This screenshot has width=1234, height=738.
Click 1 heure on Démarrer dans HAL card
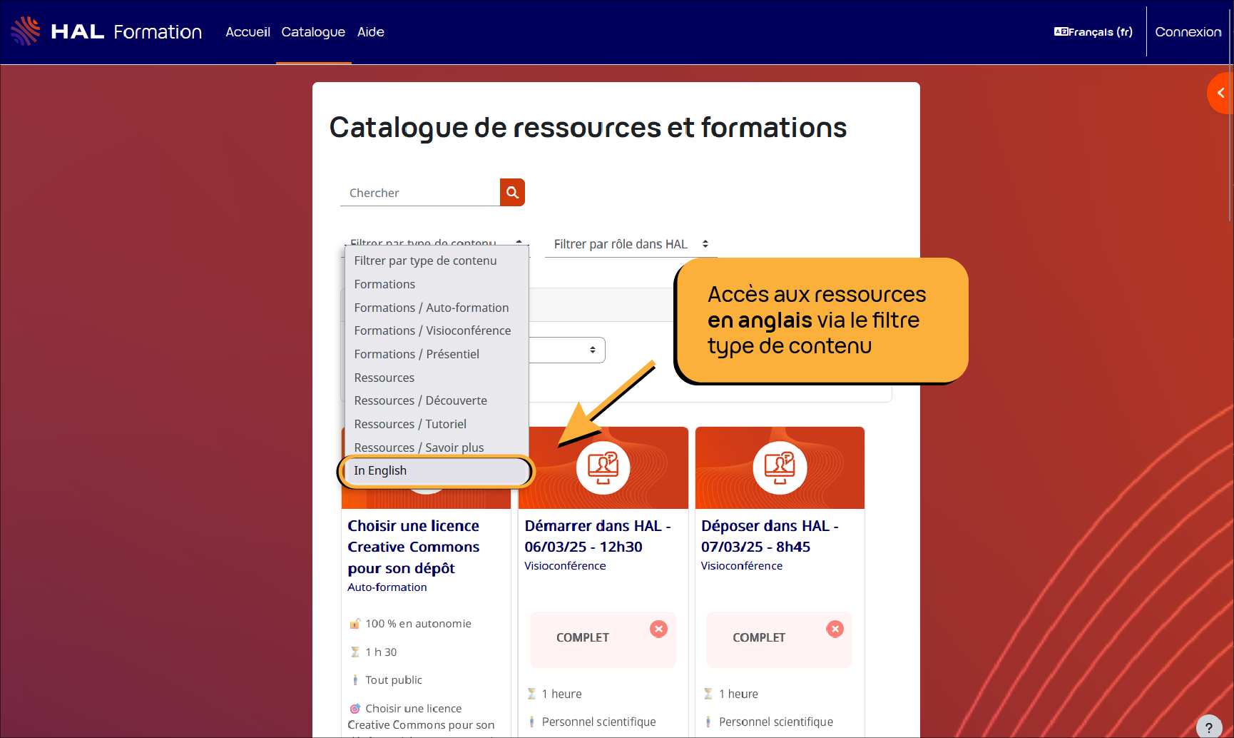[562, 694]
